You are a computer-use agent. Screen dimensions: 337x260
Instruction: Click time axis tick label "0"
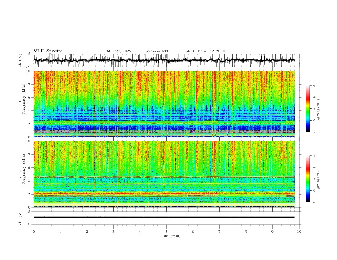tap(34, 232)
